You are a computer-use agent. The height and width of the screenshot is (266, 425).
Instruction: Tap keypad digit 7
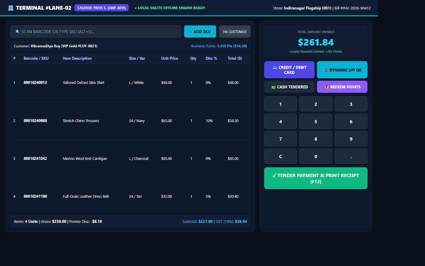click(280, 139)
